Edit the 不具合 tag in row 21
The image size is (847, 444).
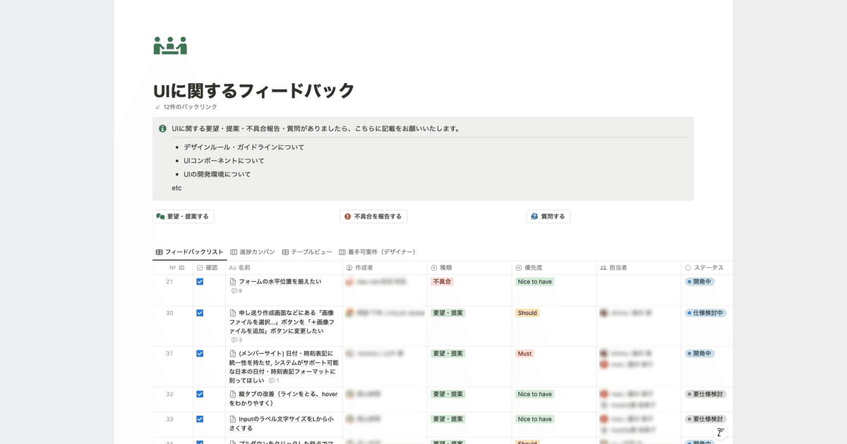[x=442, y=282]
